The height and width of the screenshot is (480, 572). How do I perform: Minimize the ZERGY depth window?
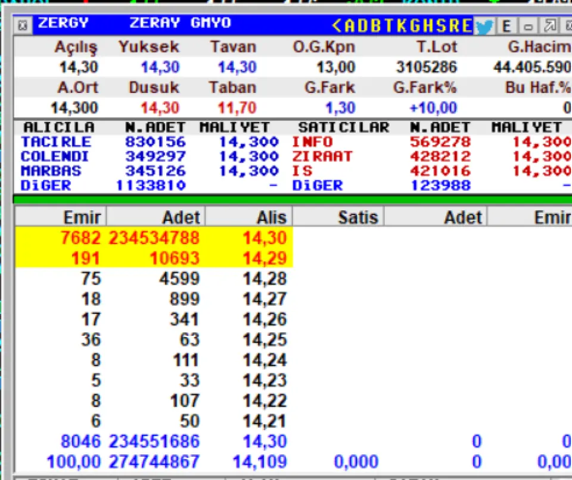[x=528, y=26]
